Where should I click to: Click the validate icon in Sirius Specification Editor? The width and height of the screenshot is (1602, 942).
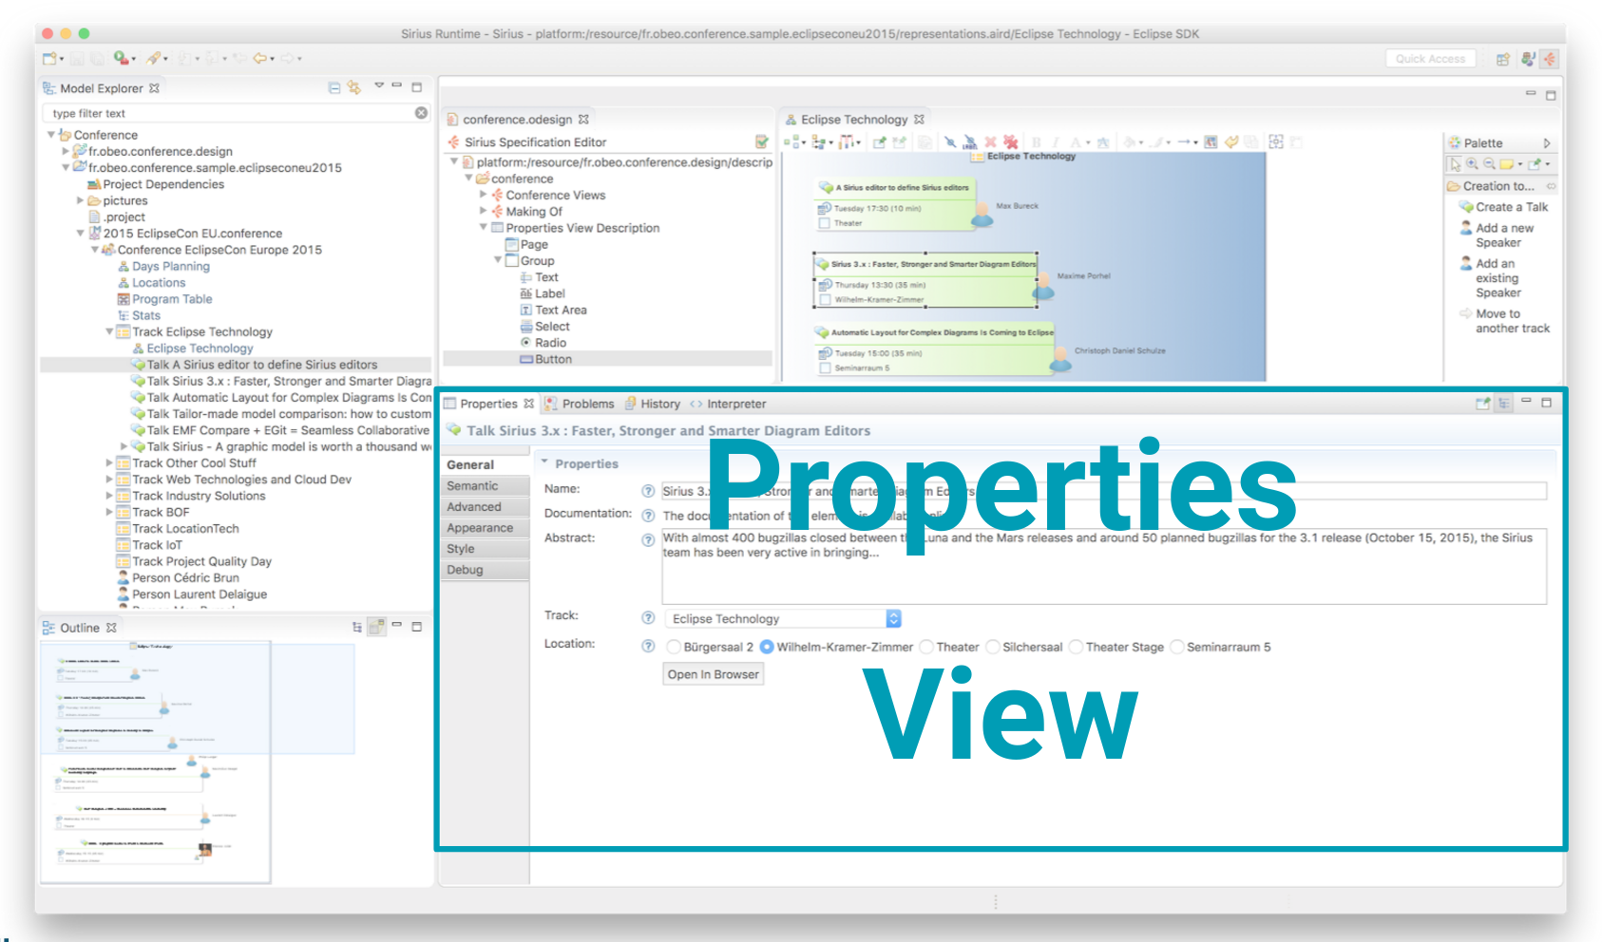point(761,141)
